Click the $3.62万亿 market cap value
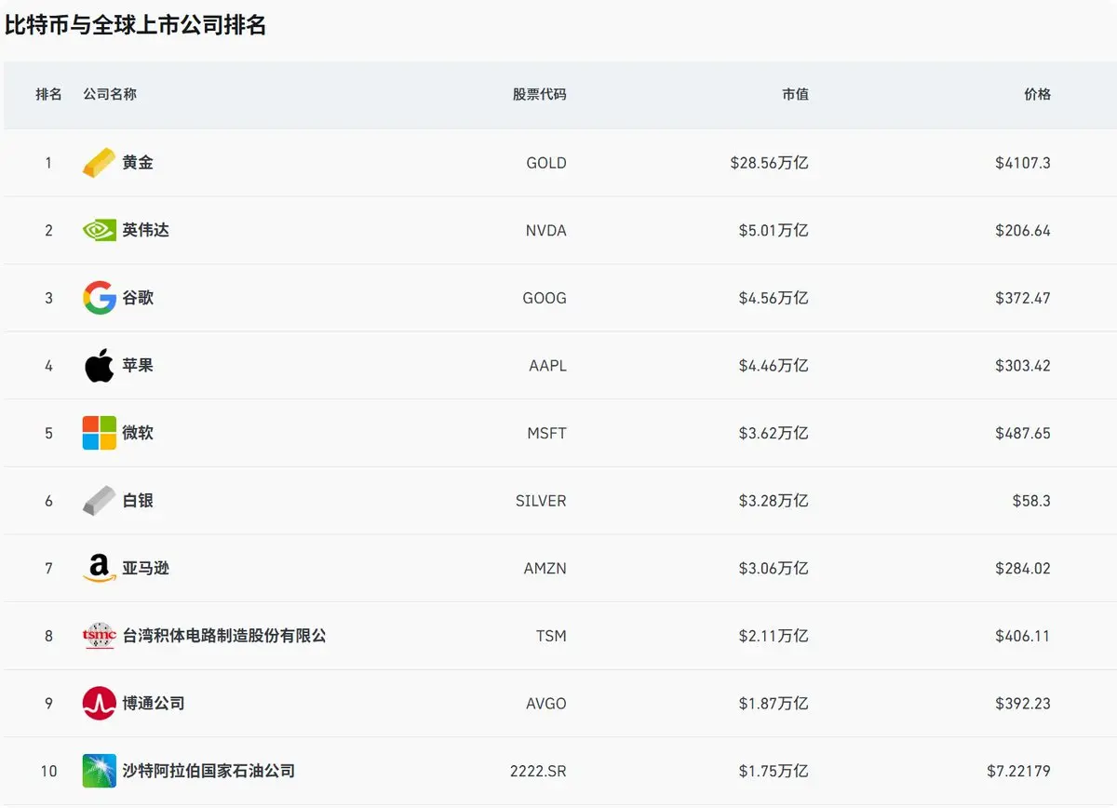 point(774,433)
